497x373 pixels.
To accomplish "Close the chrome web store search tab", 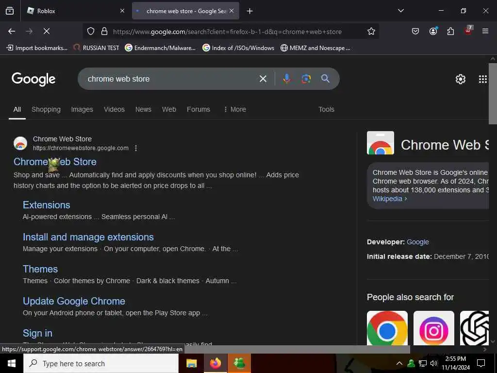I will [x=232, y=11].
